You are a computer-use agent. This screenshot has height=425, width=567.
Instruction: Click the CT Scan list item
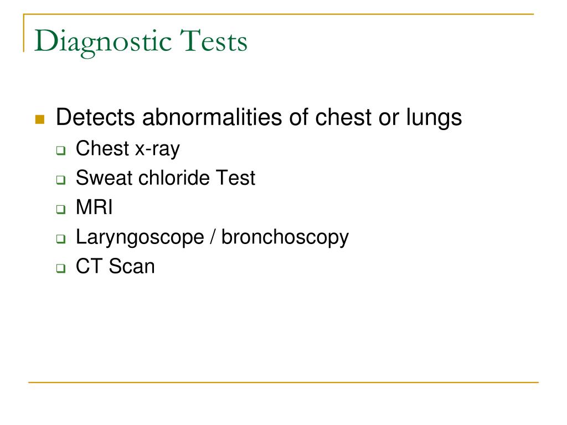tap(115, 266)
